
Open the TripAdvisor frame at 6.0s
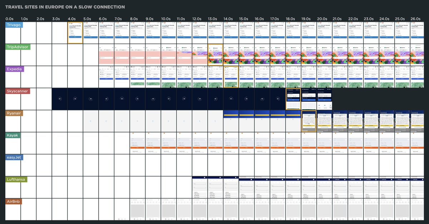point(106,55)
